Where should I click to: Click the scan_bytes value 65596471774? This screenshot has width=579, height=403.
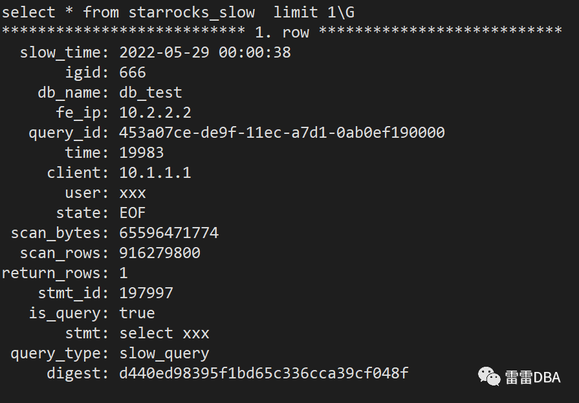(x=169, y=233)
